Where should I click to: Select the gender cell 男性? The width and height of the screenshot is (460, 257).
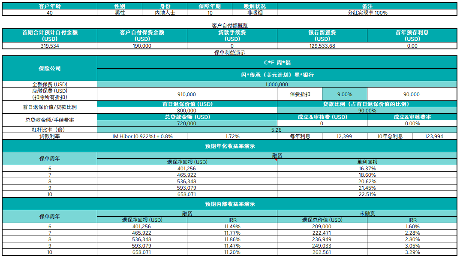point(119,13)
